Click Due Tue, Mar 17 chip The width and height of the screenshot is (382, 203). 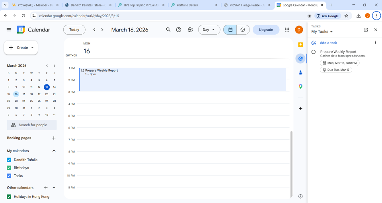point(336,70)
